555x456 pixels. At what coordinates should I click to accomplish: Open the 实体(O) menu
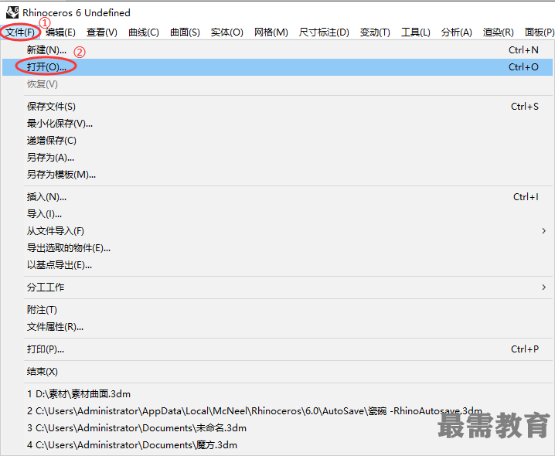click(227, 32)
